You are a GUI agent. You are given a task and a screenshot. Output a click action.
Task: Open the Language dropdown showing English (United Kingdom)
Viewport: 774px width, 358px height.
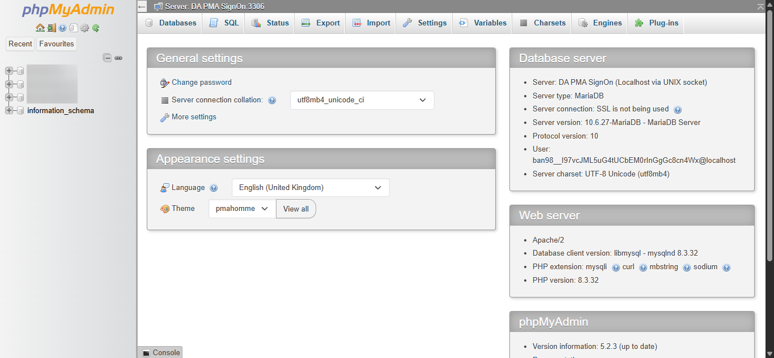[x=311, y=188]
